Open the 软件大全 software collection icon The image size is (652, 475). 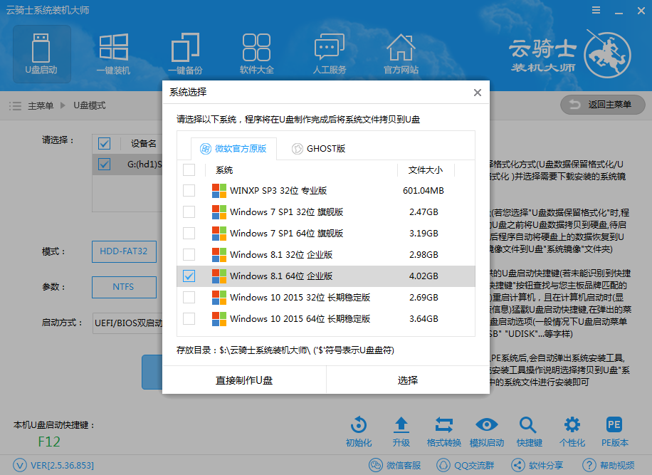point(256,48)
